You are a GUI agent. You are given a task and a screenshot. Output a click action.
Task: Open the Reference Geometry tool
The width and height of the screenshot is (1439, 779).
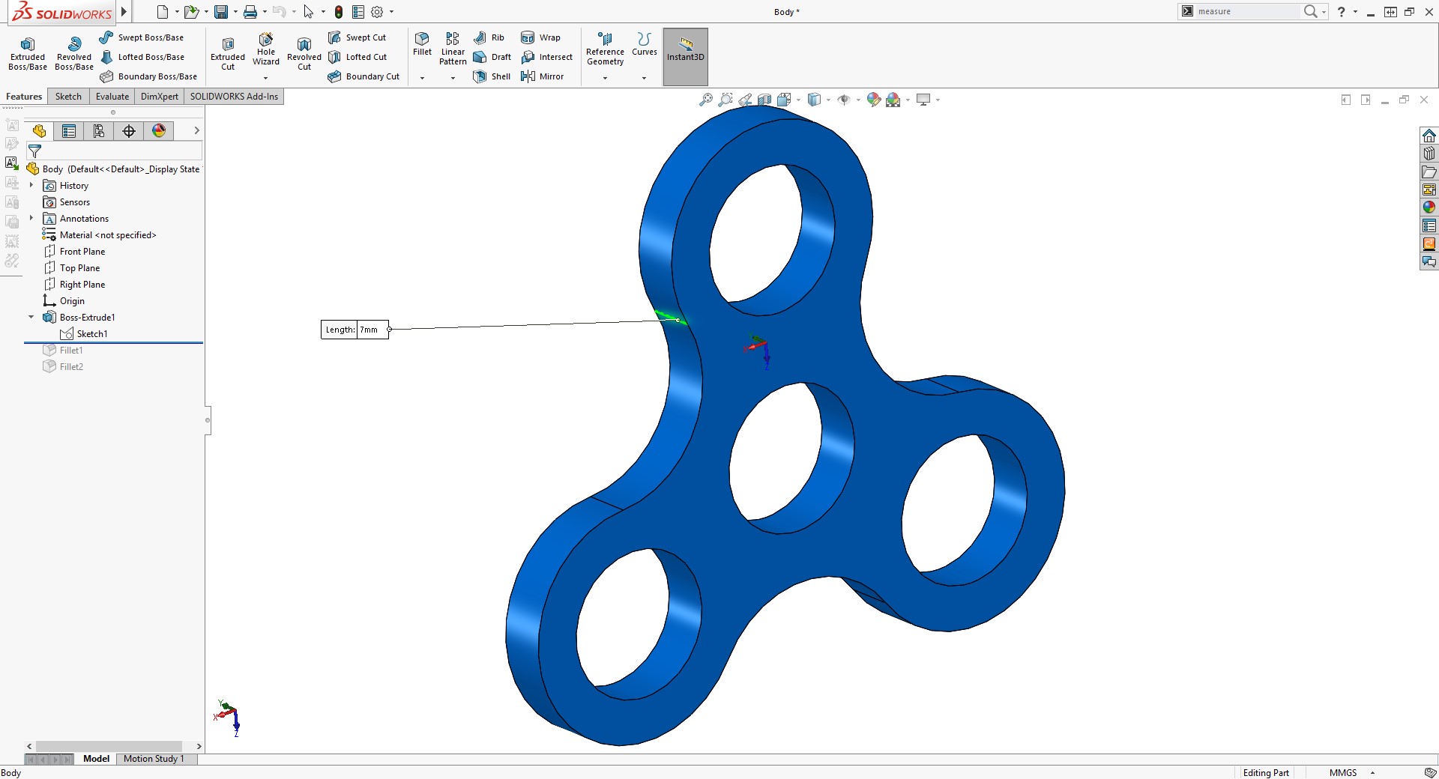tap(605, 50)
